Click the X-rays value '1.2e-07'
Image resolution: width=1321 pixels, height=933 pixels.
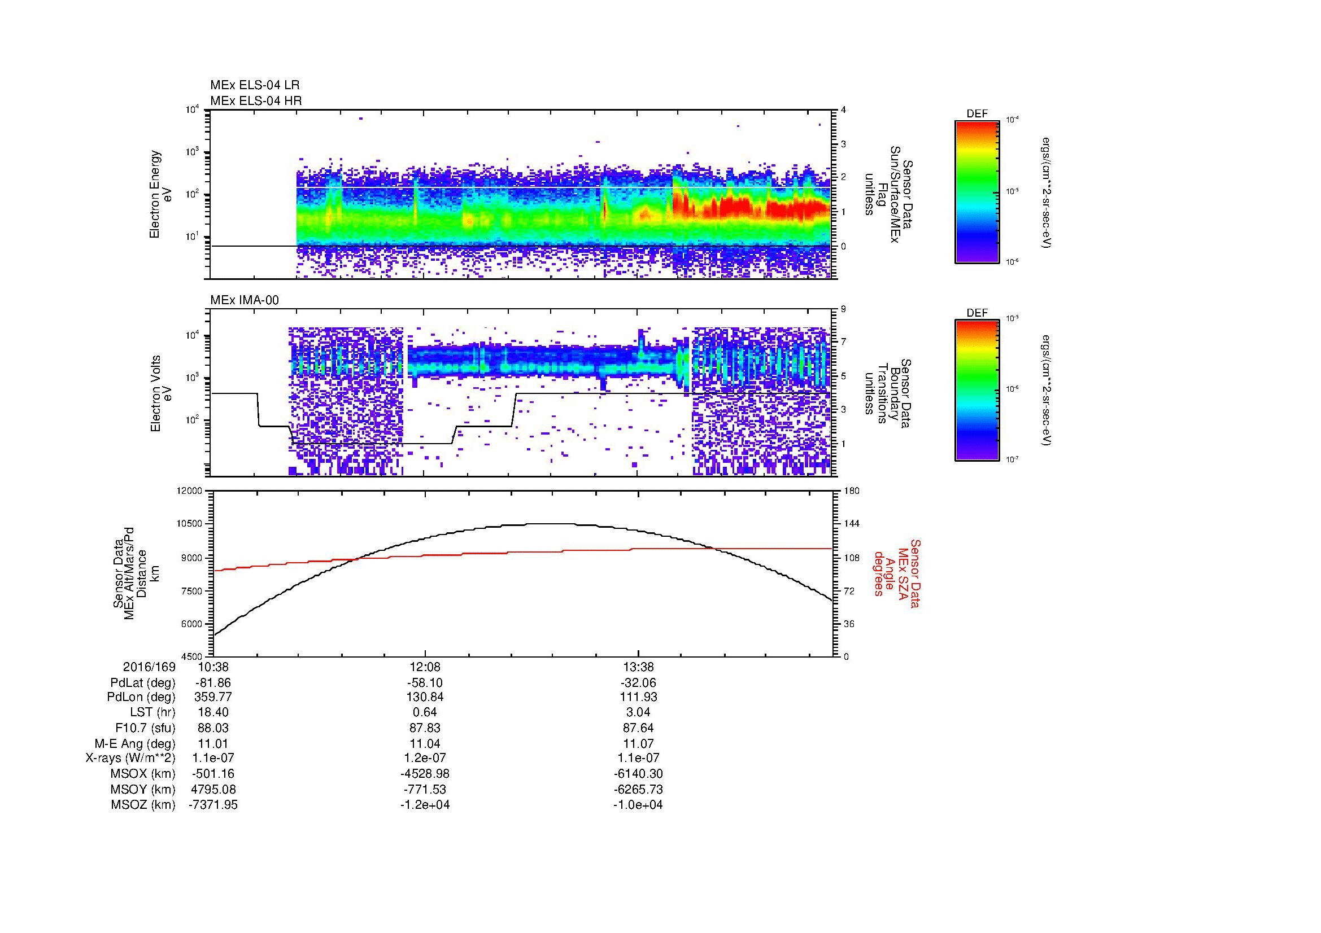tap(425, 759)
